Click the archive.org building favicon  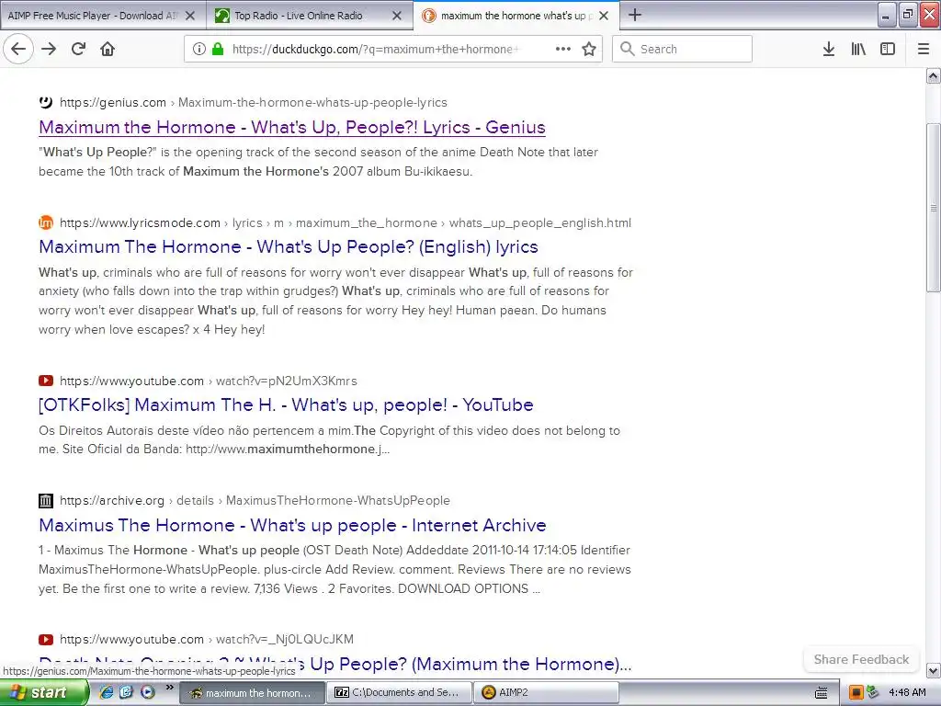(46, 500)
